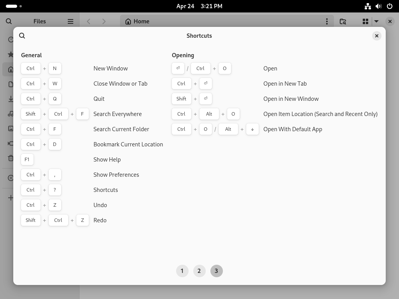Click the 'Close Window or Tab' label
Image resolution: width=399 pixels, height=299 pixels.
120,84
